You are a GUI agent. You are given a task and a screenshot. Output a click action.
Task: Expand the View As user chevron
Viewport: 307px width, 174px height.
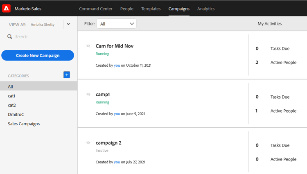pos(68,24)
